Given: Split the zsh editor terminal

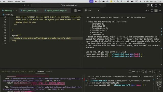Looking at the screenshot, I should click(x=152, y=10).
